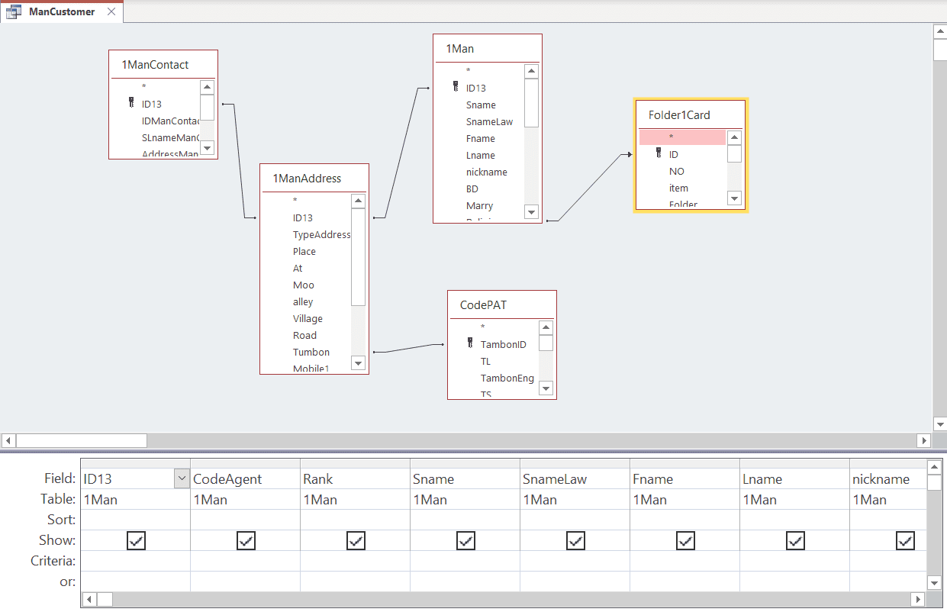Viewport: 947px width, 612px height.
Task: Select TL field in CodePAT
Action: click(485, 361)
